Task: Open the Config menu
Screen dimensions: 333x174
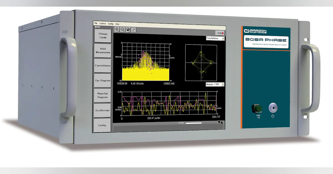Action: pyautogui.click(x=111, y=24)
